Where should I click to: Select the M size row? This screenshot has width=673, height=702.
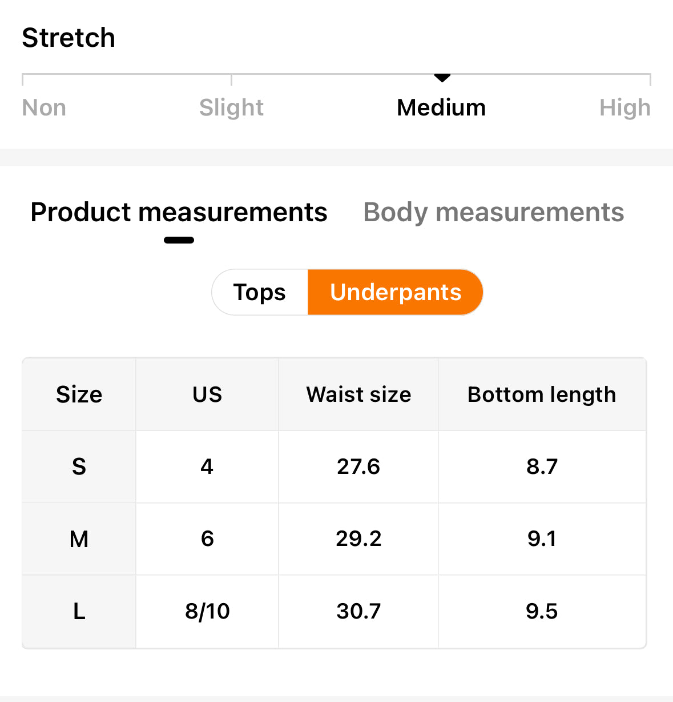tap(334, 539)
